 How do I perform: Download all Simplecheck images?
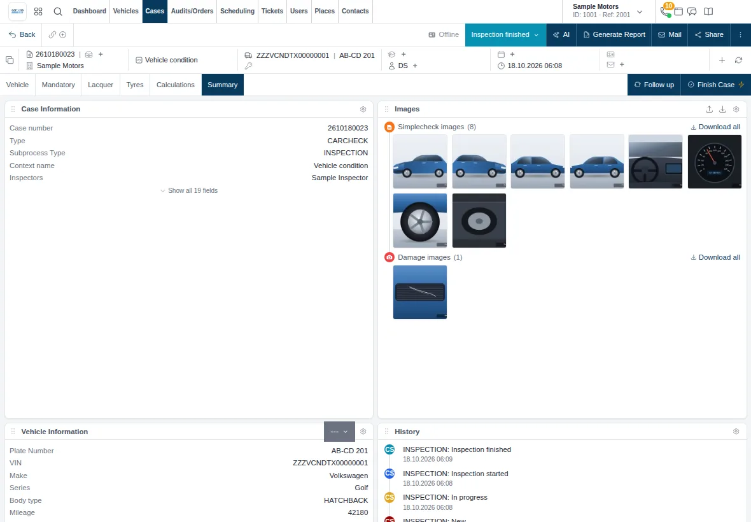pos(715,127)
